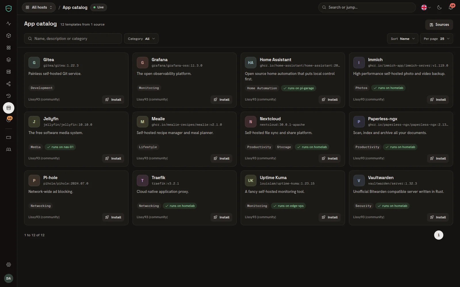The height and width of the screenshot is (287, 460).
Task: Open the containers cube icon in sidebar
Action: 9,36
